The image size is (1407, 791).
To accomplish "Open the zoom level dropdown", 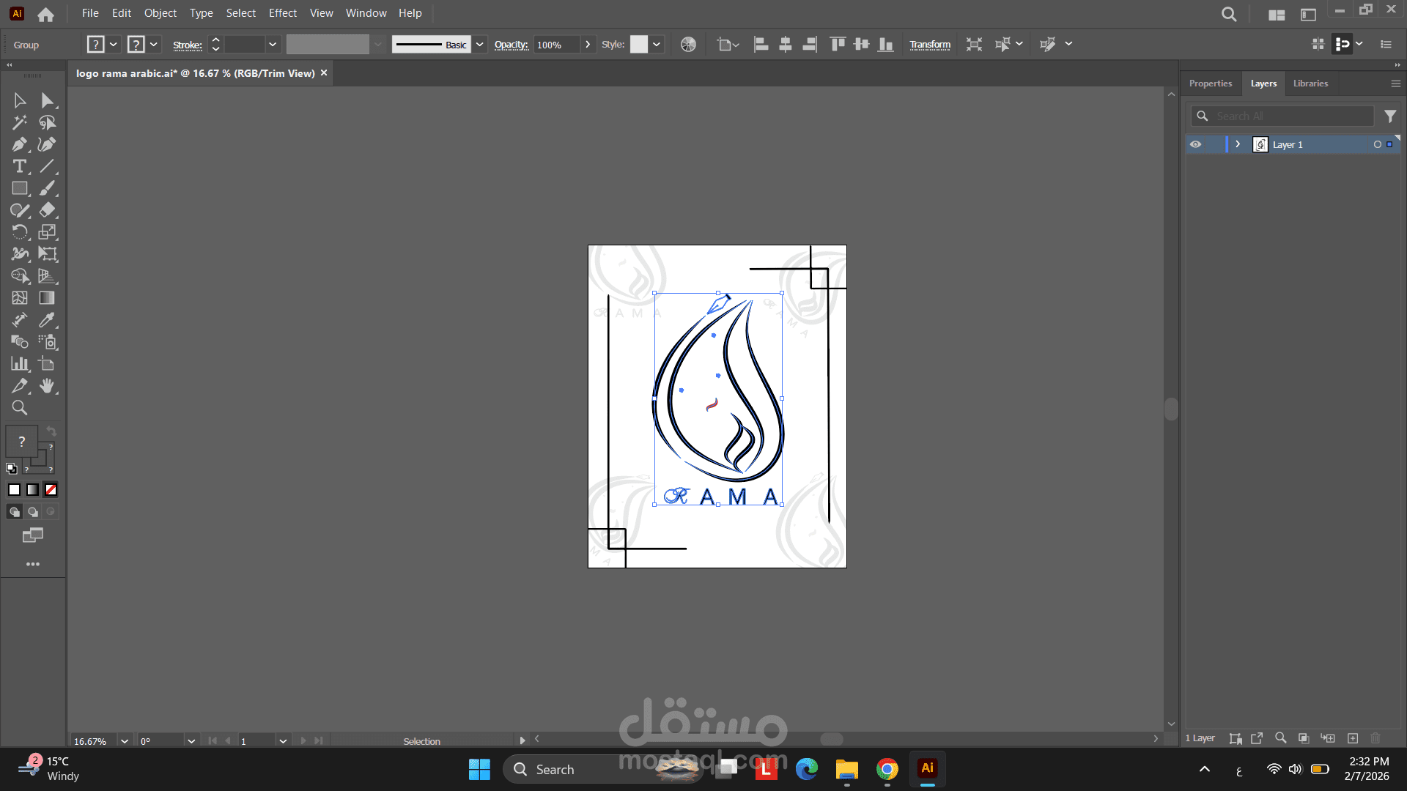I will (x=125, y=741).
